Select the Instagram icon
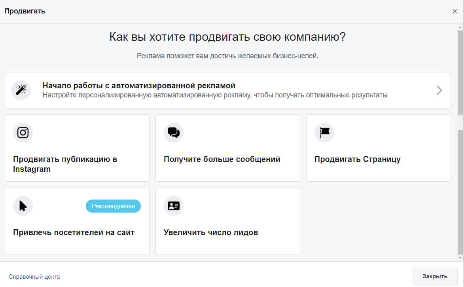 point(23,133)
